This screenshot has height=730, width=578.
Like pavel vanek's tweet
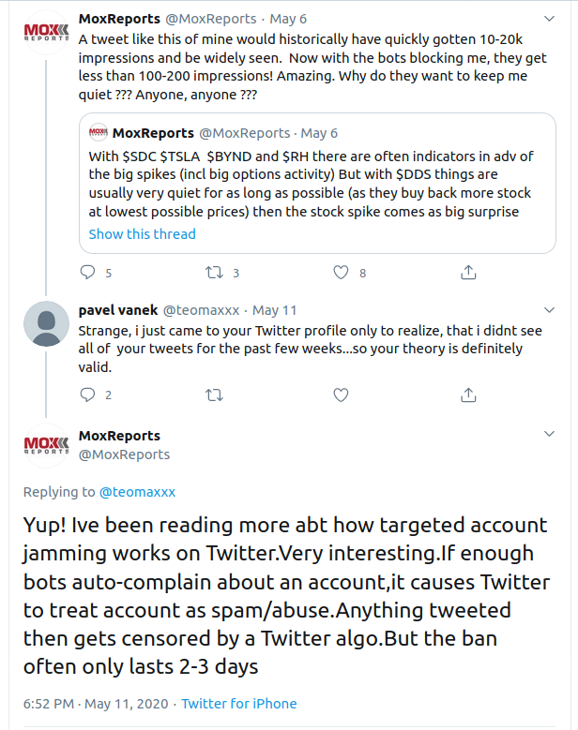pos(342,395)
